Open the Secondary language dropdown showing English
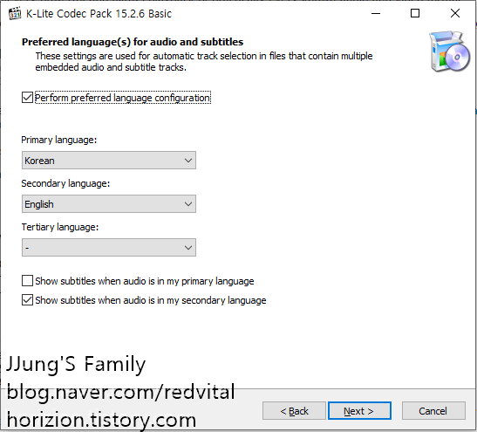This screenshot has width=477, height=432. click(109, 203)
